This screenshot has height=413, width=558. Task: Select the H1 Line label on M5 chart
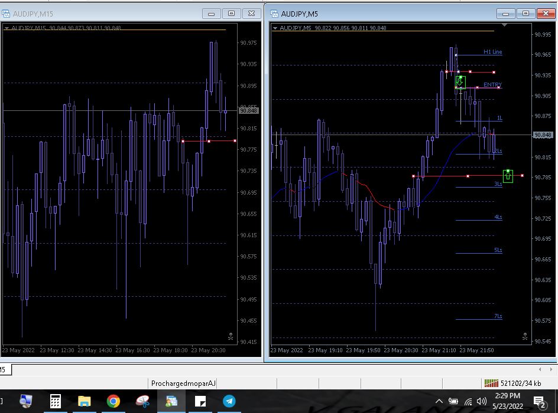coord(492,52)
